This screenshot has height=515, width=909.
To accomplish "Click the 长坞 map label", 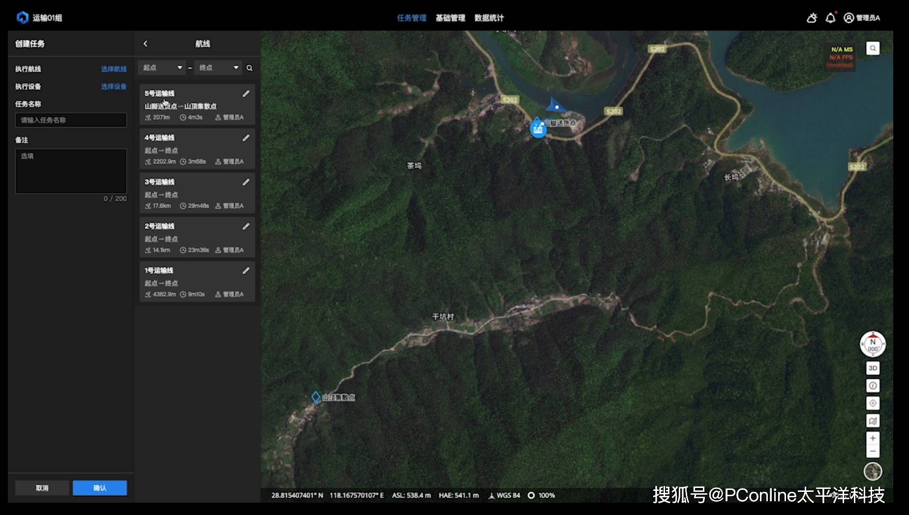I will [731, 177].
